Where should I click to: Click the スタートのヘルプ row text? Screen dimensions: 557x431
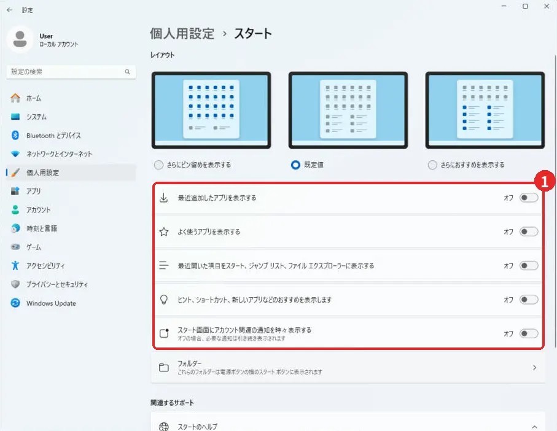(198, 427)
